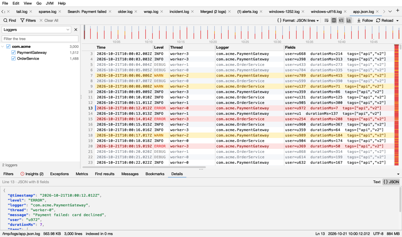Switch to the Insights (2) tab
This screenshot has width=402, height=237.
(32, 174)
